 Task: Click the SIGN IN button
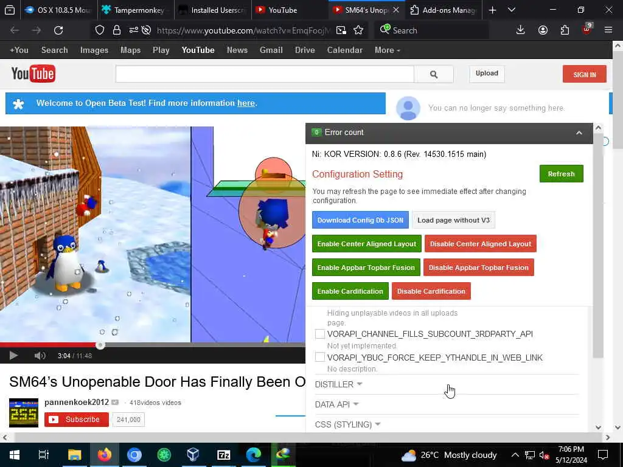click(585, 74)
